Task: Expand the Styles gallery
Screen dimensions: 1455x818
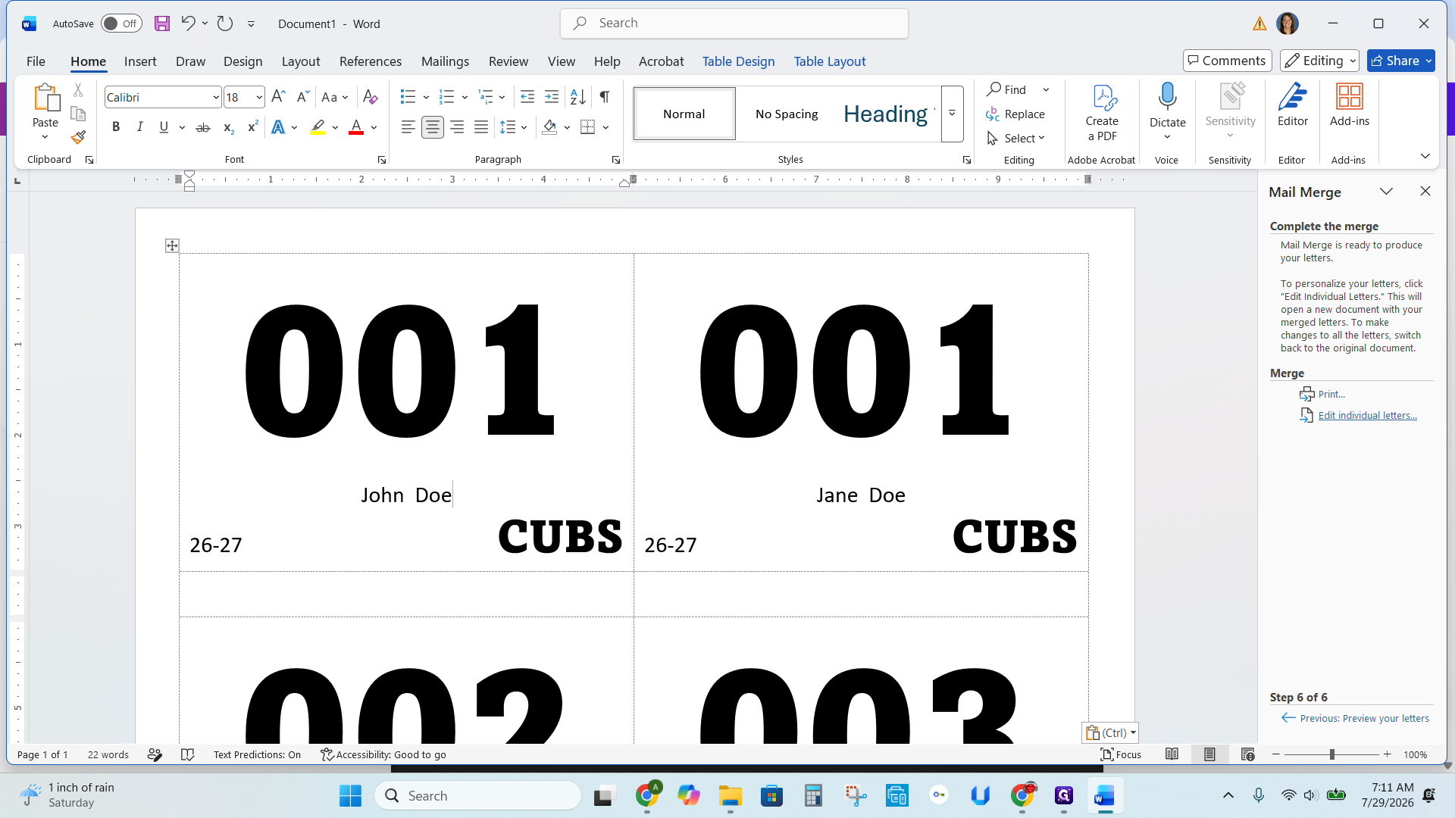Action: 952,114
